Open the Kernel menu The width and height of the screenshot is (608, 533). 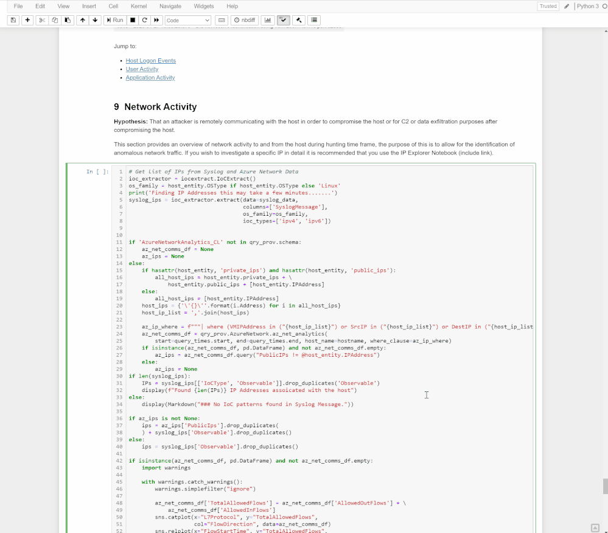tap(139, 6)
